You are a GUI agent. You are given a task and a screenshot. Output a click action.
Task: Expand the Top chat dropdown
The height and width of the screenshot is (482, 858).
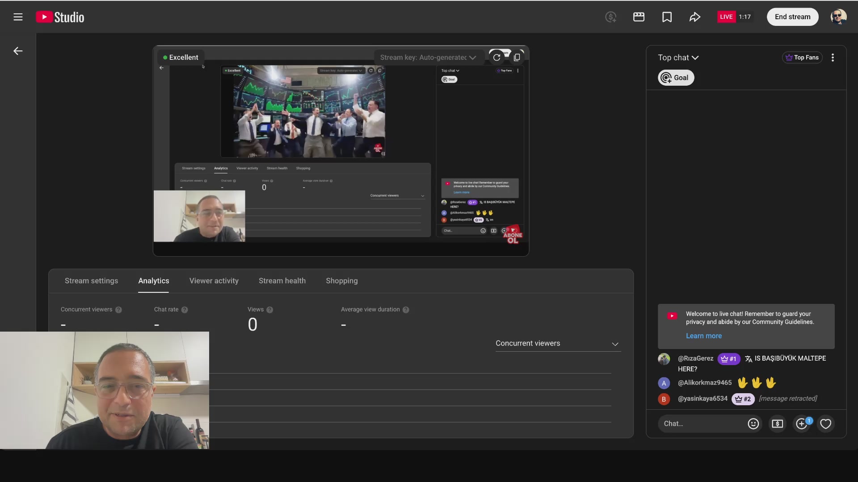coord(678,58)
